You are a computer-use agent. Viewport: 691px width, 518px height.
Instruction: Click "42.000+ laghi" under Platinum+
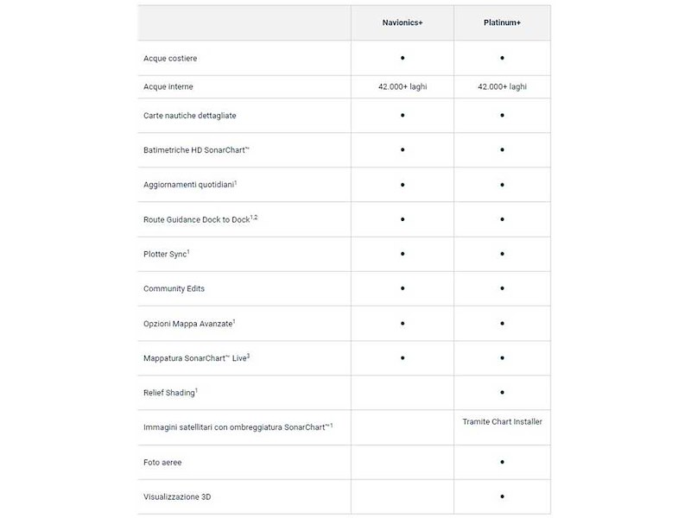(x=502, y=86)
